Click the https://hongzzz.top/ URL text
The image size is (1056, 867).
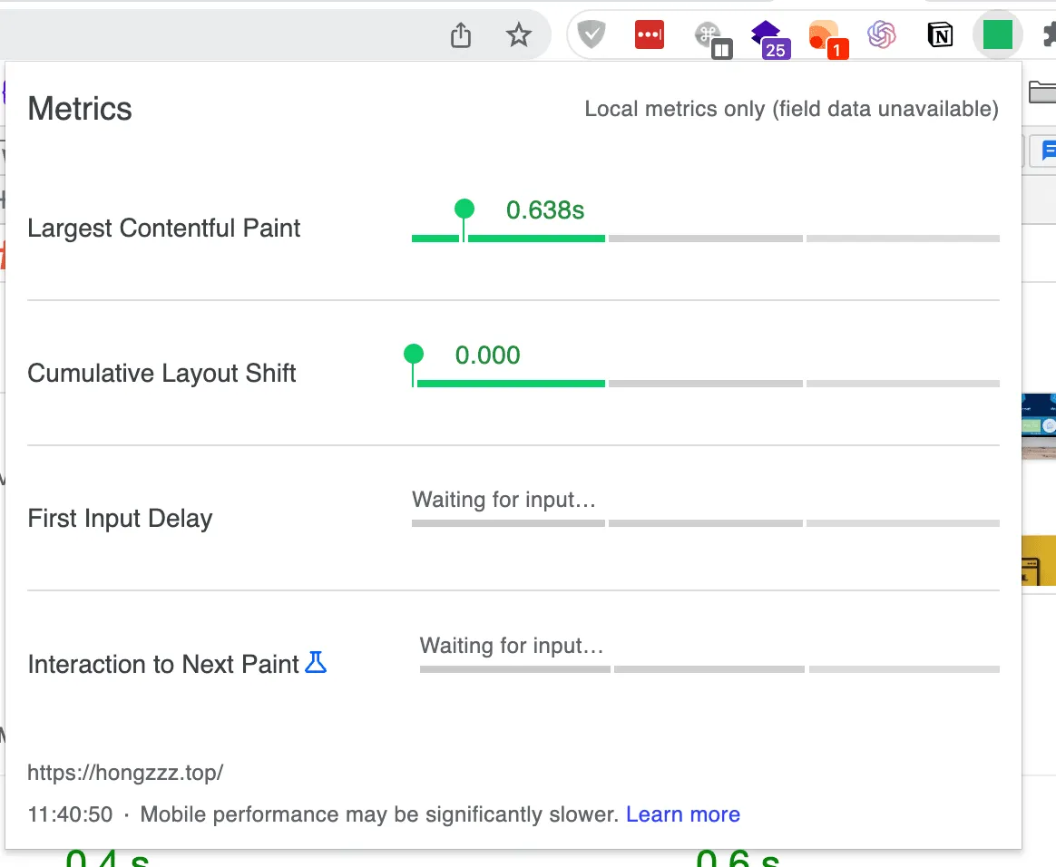(x=125, y=773)
